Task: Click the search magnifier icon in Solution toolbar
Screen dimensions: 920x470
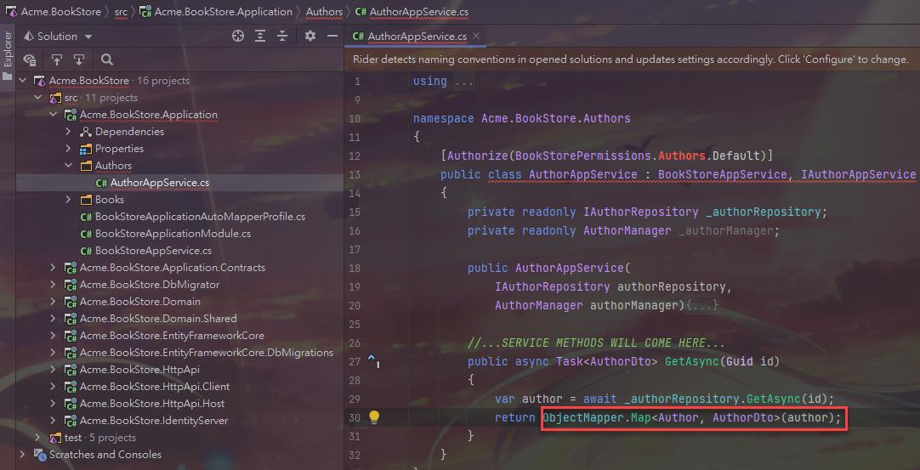Action: pos(107,59)
